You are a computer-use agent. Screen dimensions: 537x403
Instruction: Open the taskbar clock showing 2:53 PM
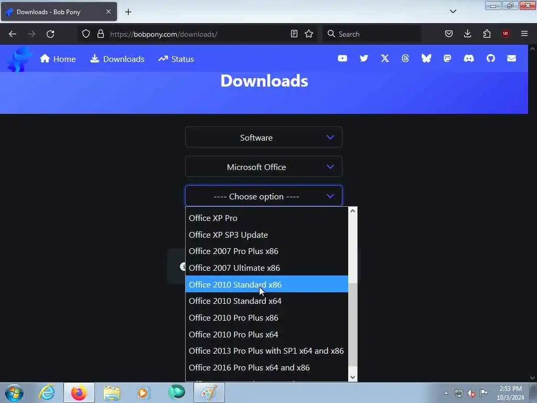pyautogui.click(x=510, y=393)
